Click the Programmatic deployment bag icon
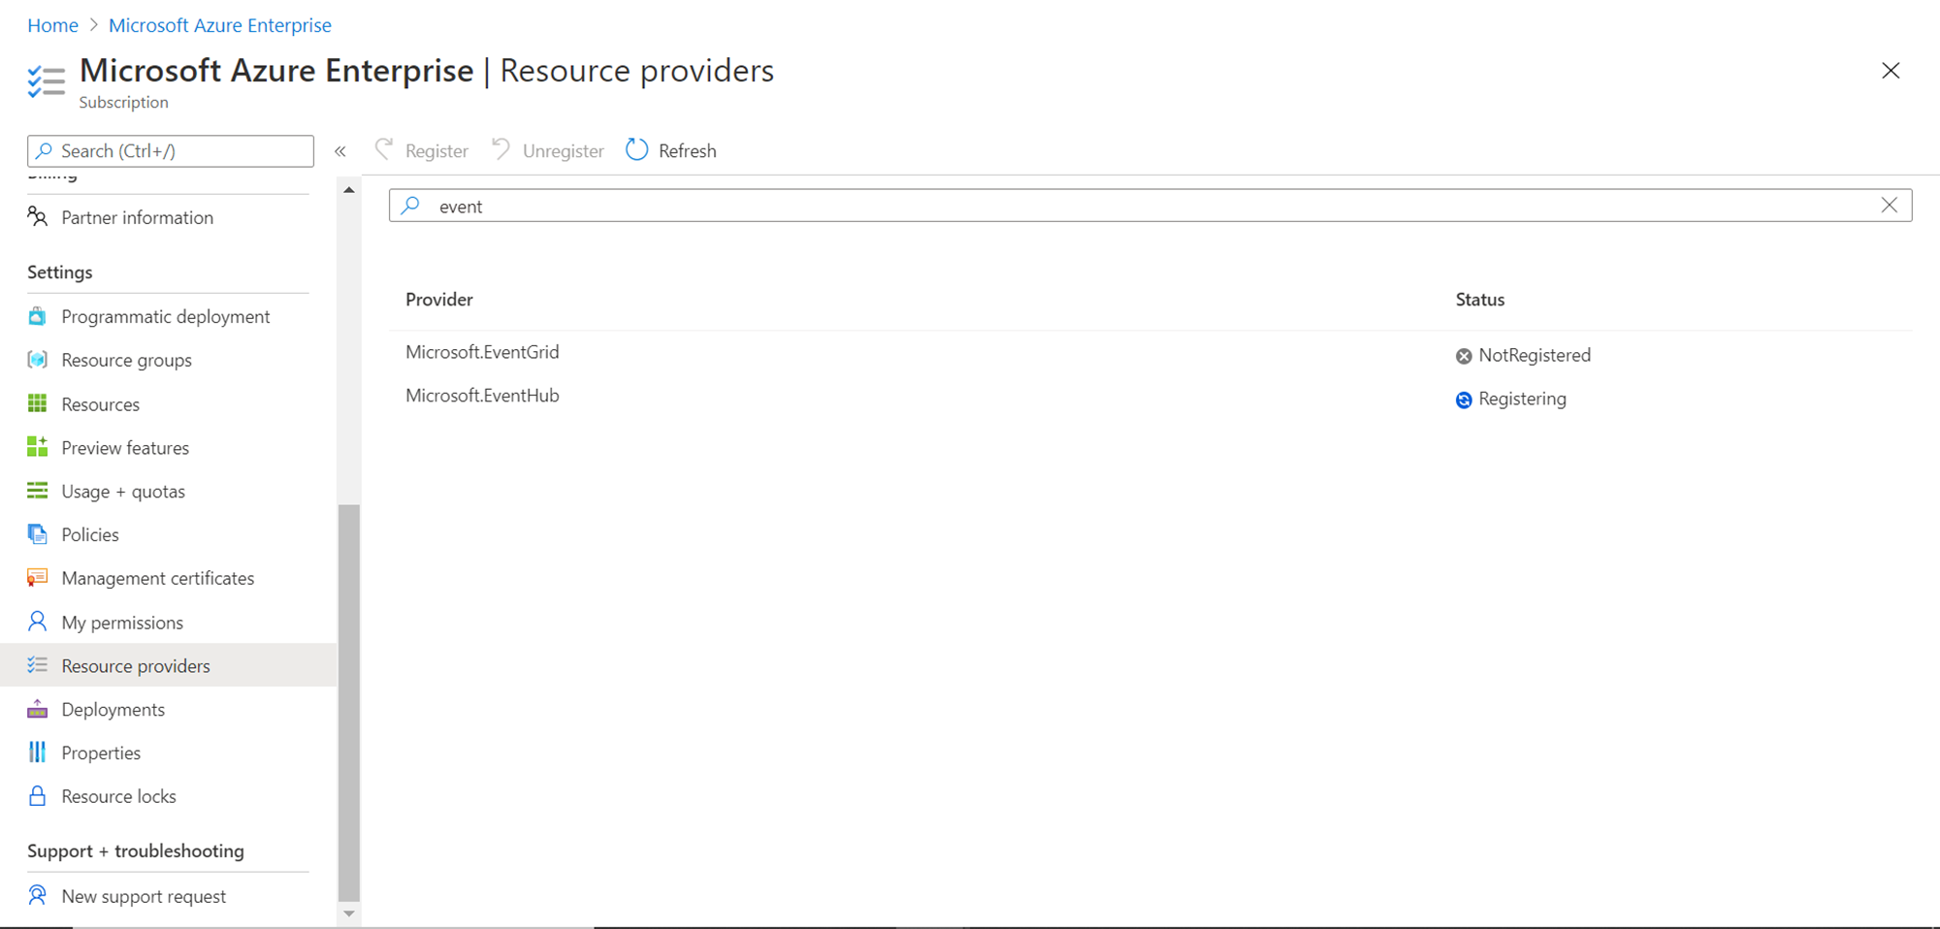The width and height of the screenshot is (1940, 929). coord(37,316)
